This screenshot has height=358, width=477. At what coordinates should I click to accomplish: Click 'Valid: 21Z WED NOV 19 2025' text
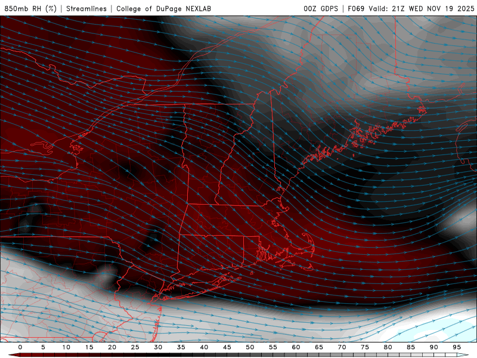coord(422,8)
